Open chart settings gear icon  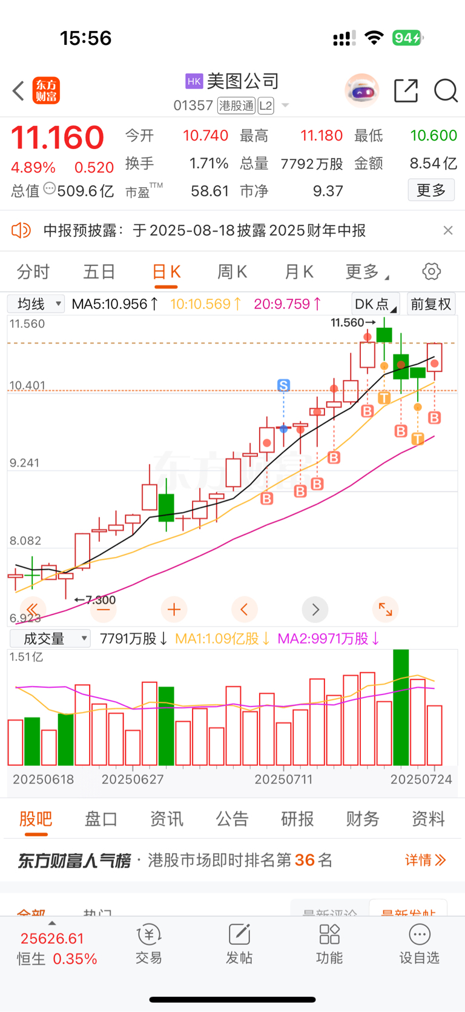click(x=432, y=271)
